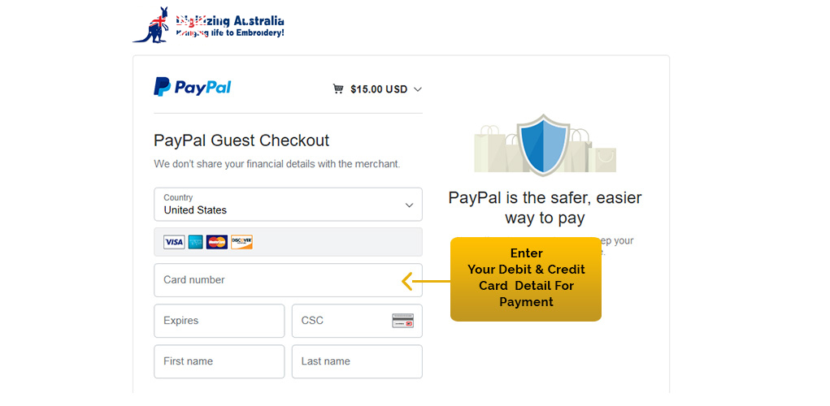Image resolution: width=830 pixels, height=406 pixels.
Task: Select the Expires date field
Action: (x=219, y=321)
